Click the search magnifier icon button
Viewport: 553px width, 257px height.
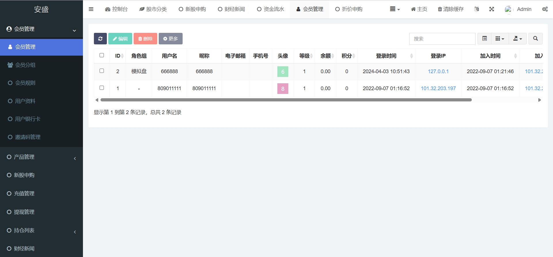(x=535, y=39)
